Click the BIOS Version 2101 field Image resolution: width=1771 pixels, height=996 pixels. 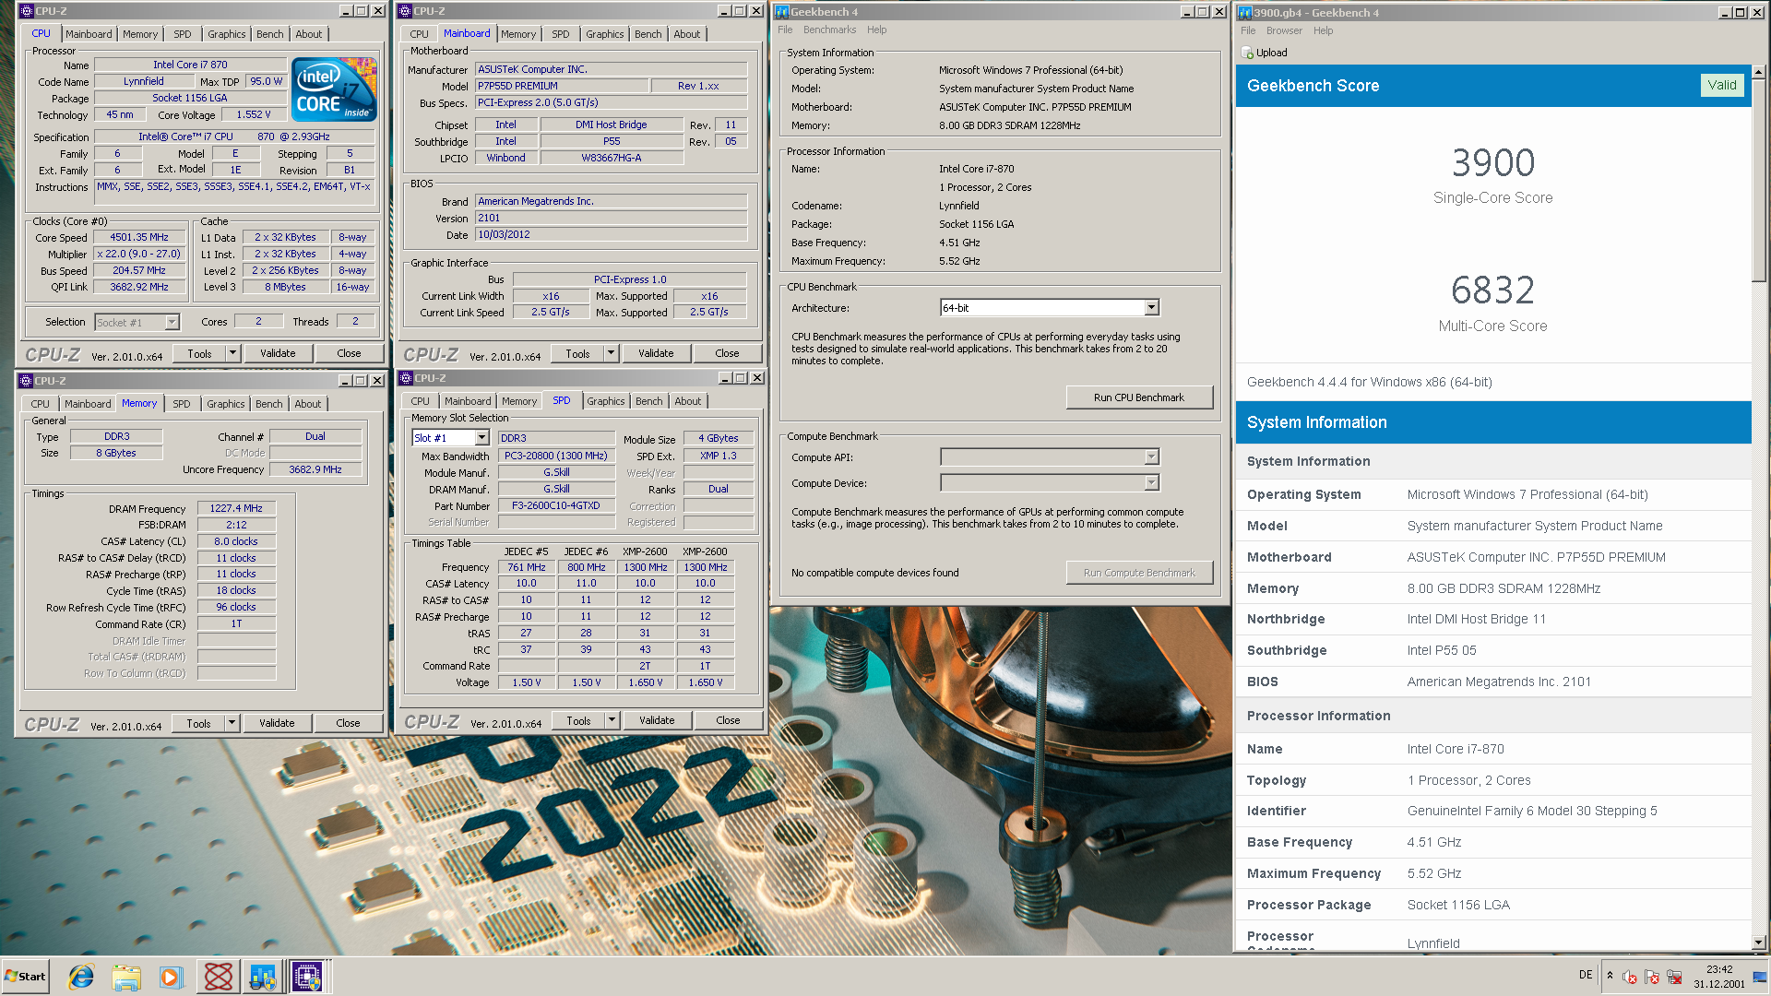click(x=611, y=218)
